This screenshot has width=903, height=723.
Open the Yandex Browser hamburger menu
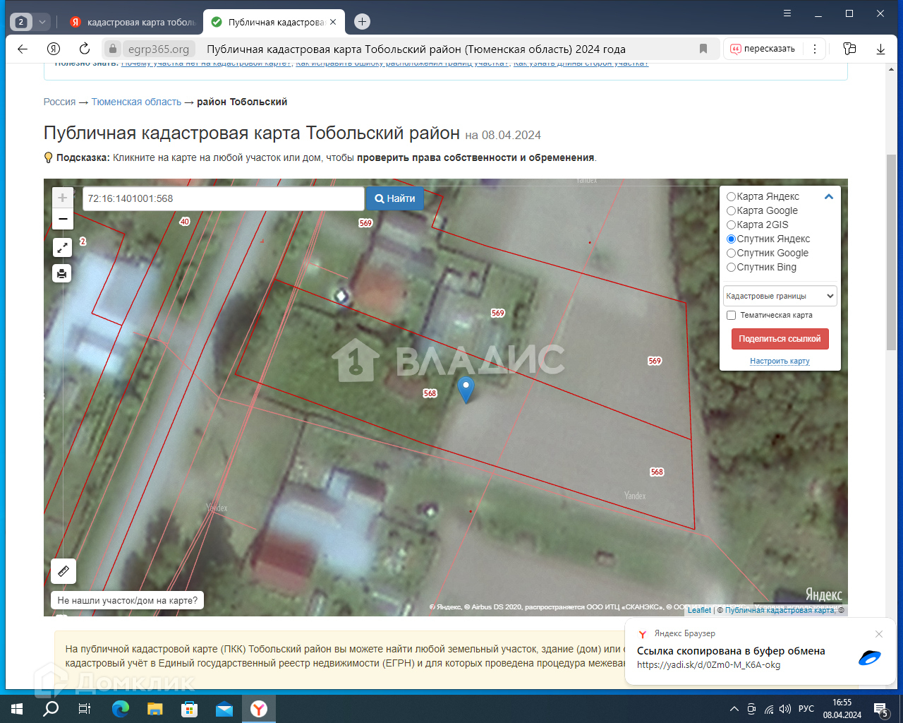pos(787,13)
